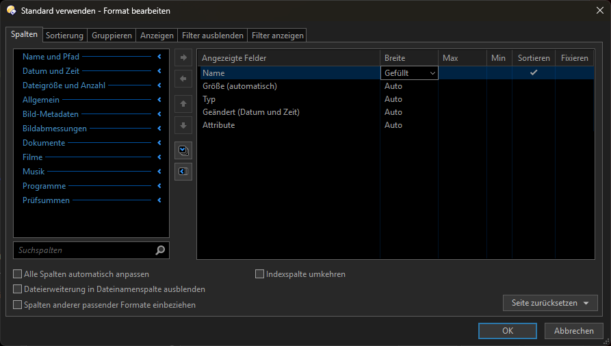Screen dimensions: 611x346
Task: Open the Anzeigen tab
Action: 157,36
